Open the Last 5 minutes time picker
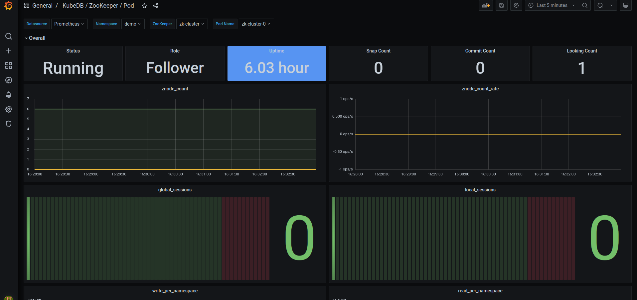This screenshot has height=300, width=637. pos(552,5)
